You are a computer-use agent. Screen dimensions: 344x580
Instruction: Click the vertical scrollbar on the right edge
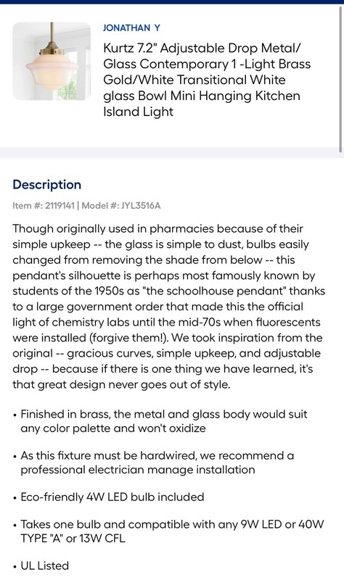(x=341, y=78)
